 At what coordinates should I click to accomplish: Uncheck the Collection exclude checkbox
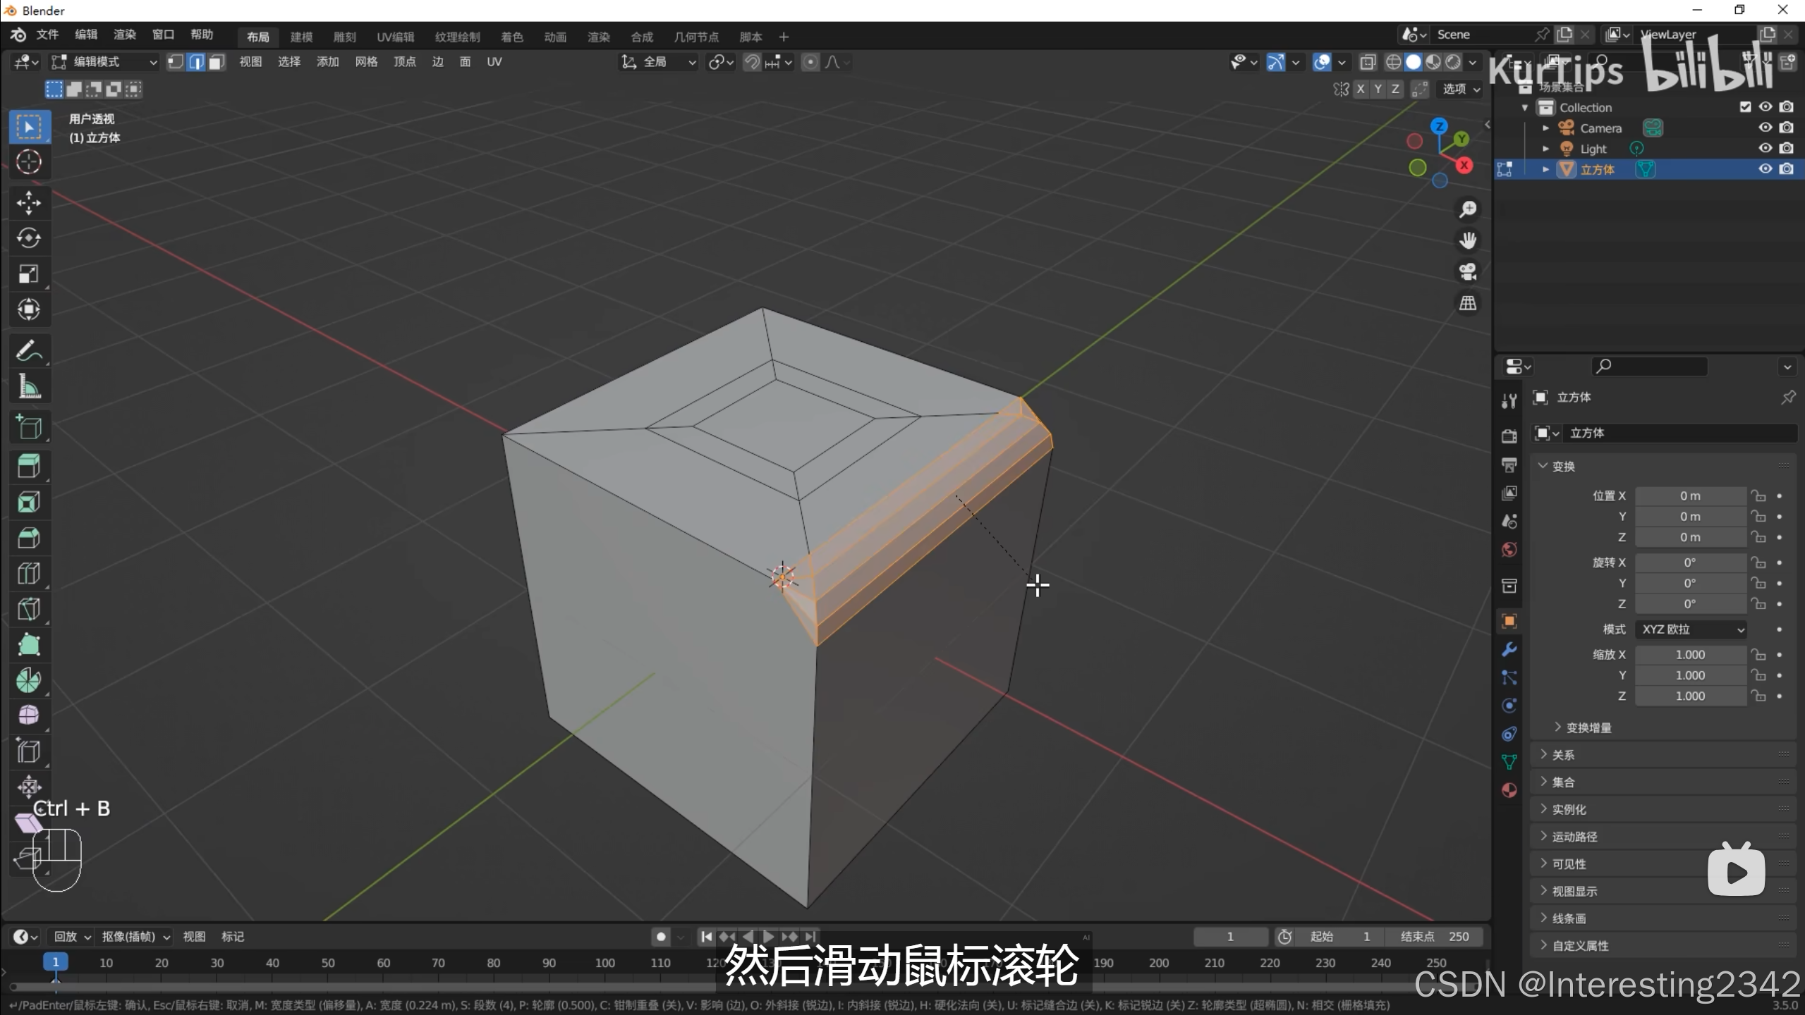1745,107
